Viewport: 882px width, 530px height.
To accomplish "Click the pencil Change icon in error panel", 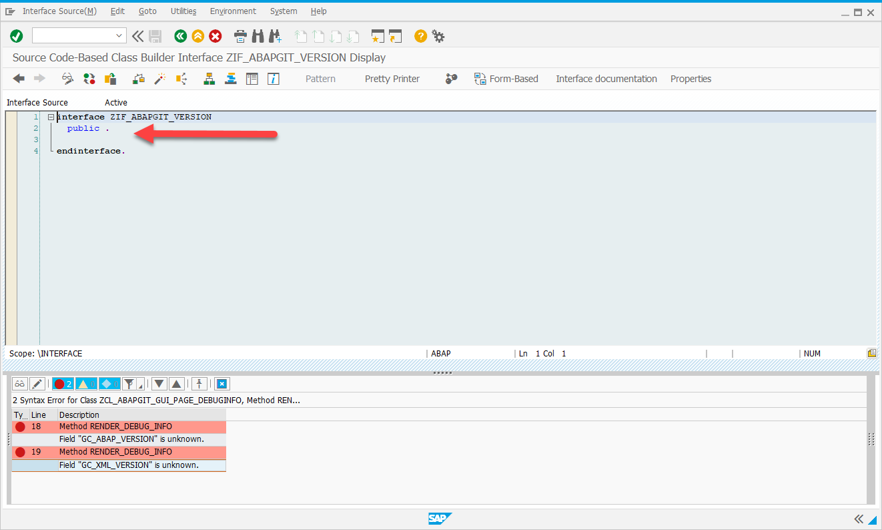I will 37,384.
